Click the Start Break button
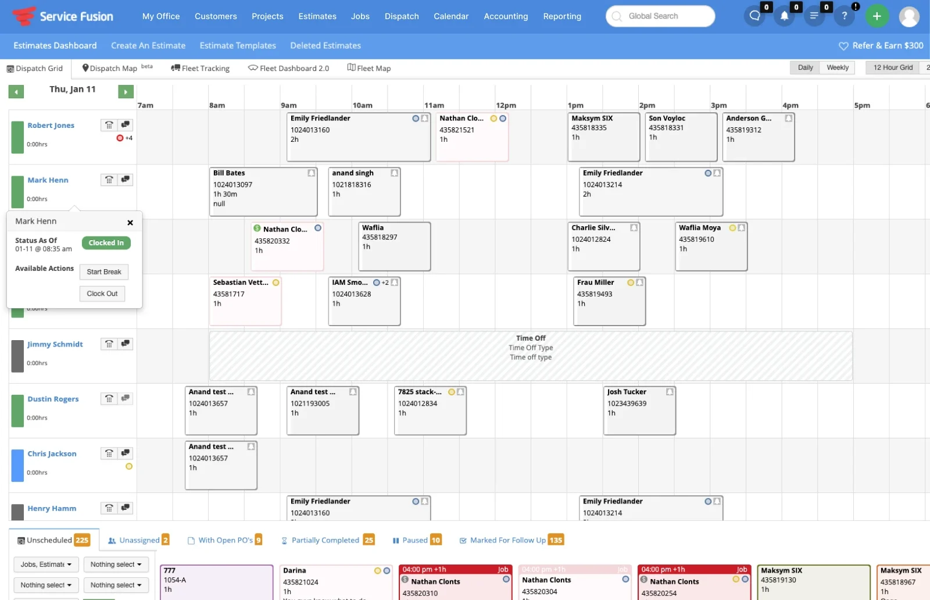Image resolution: width=930 pixels, height=600 pixels. (x=104, y=272)
